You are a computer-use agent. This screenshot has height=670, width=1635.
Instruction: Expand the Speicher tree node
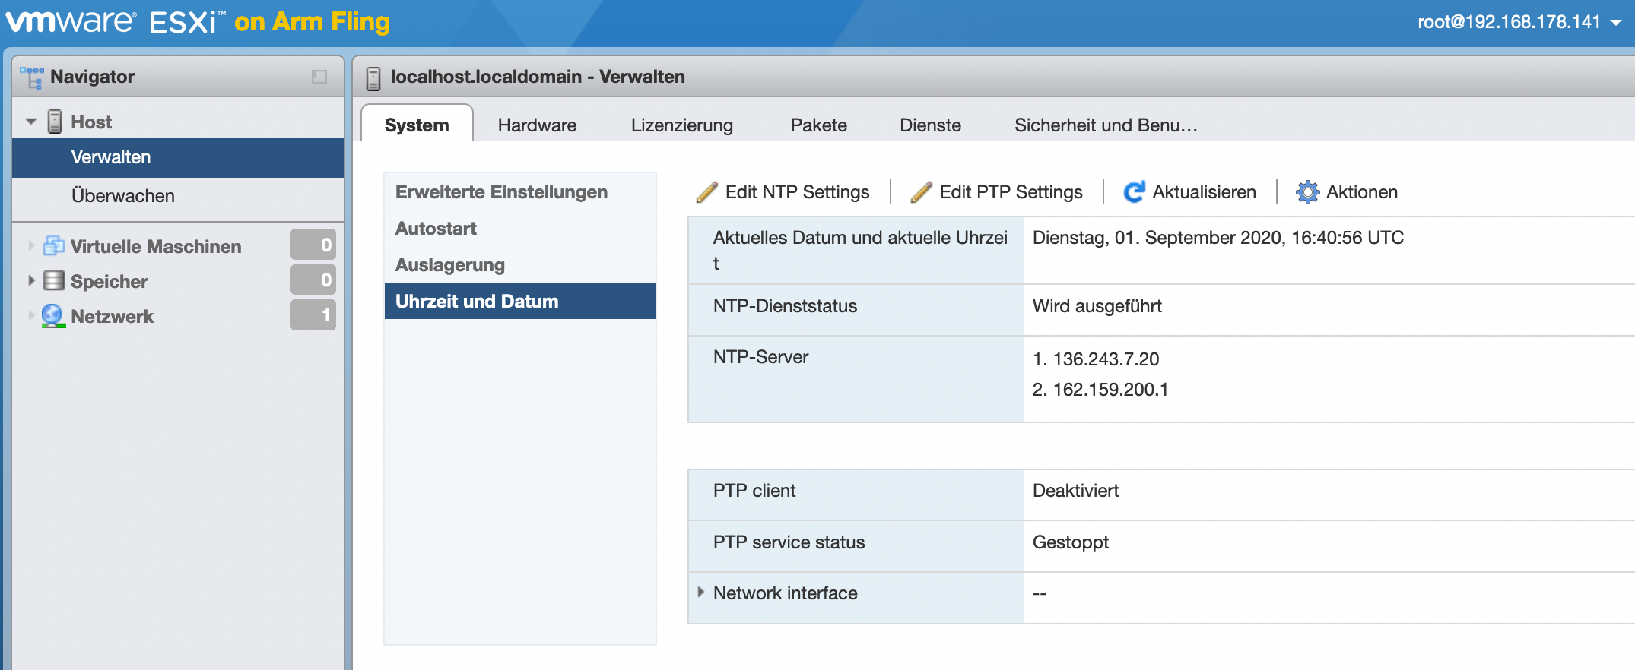pos(31,281)
